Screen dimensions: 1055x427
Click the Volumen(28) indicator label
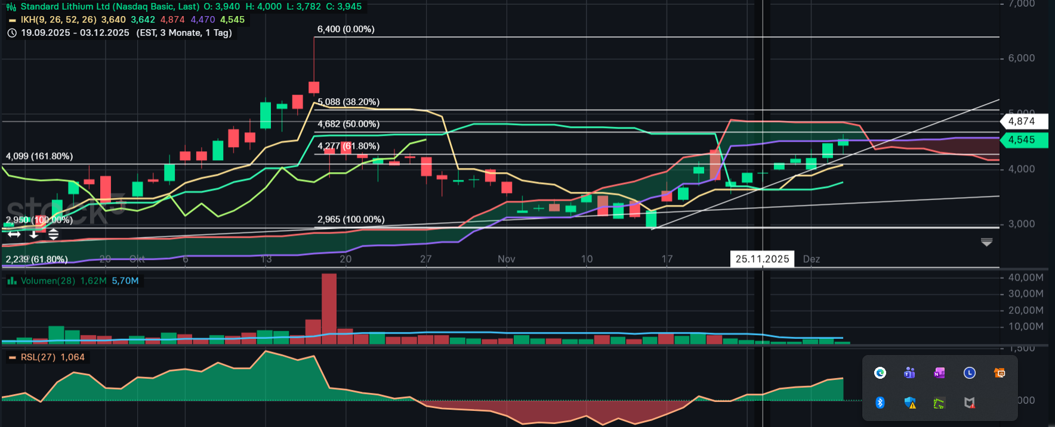(x=48, y=281)
